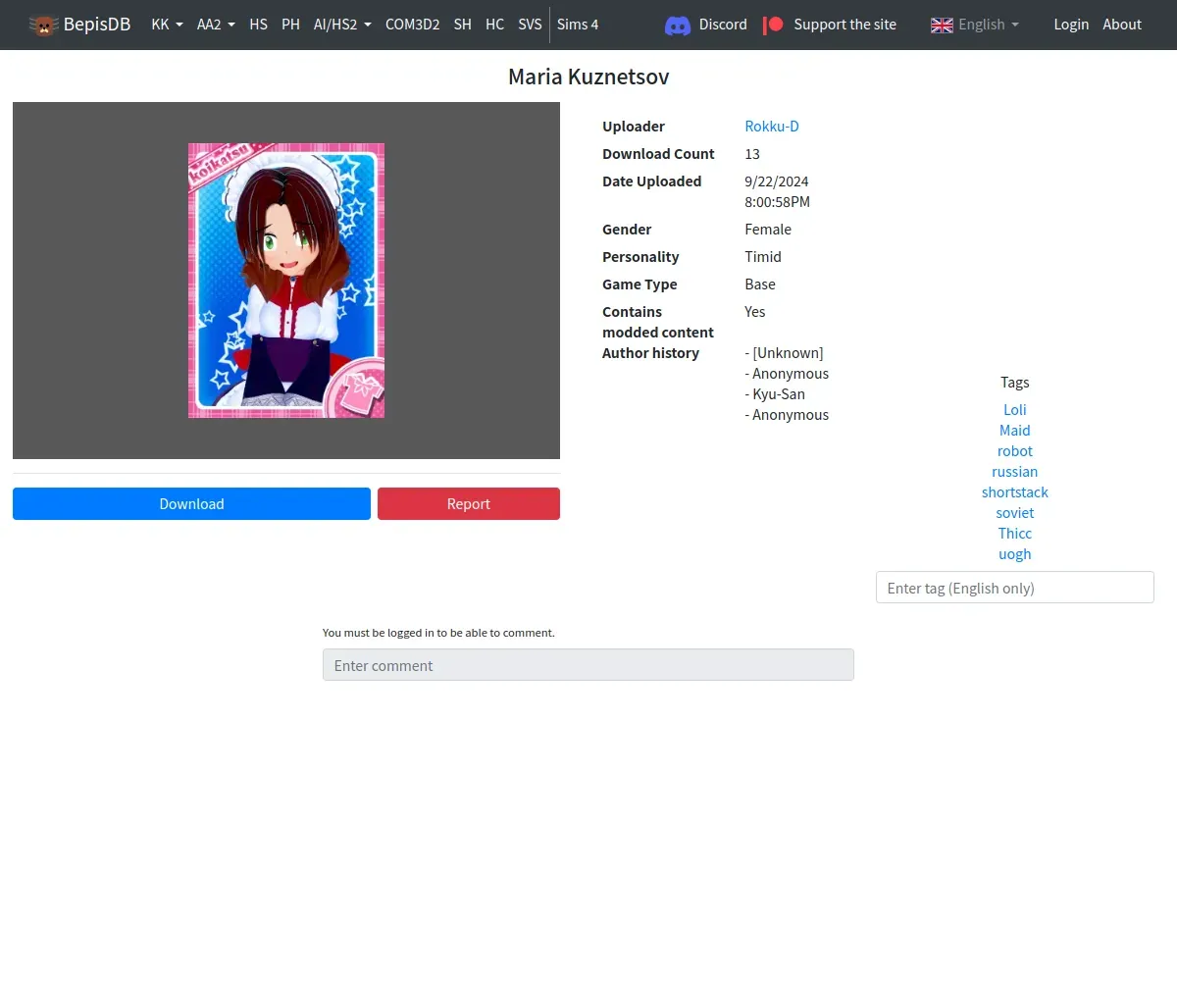Click the blue Download button
Viewport: 1177px width, 981px height.
[x=191, y=503]
